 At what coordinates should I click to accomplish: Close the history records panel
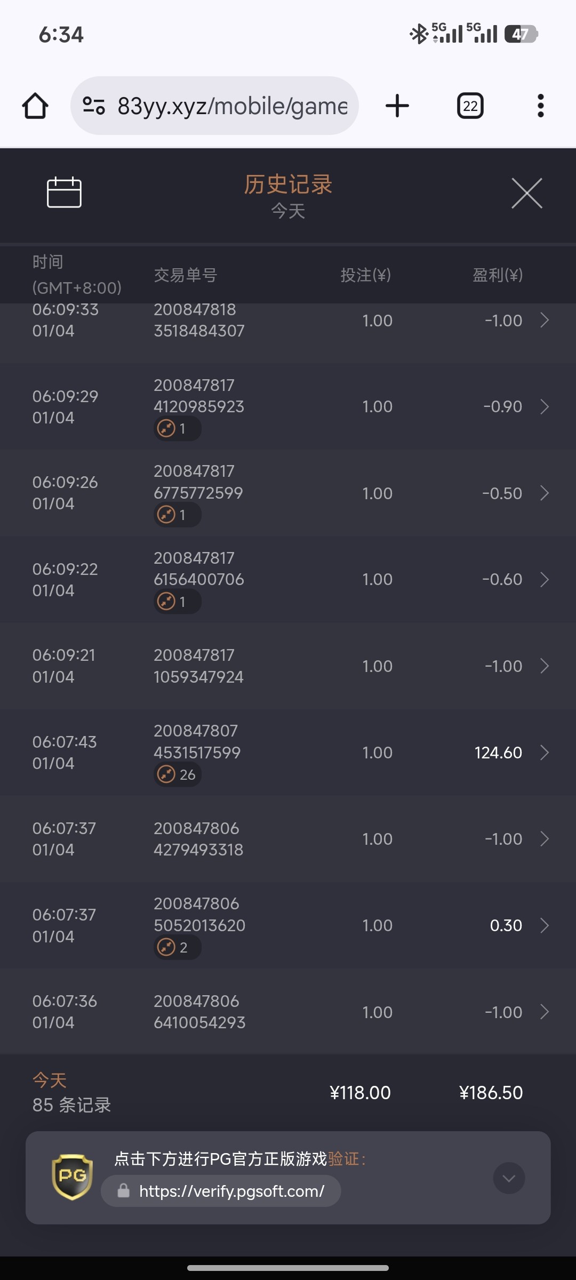point(527,193)
